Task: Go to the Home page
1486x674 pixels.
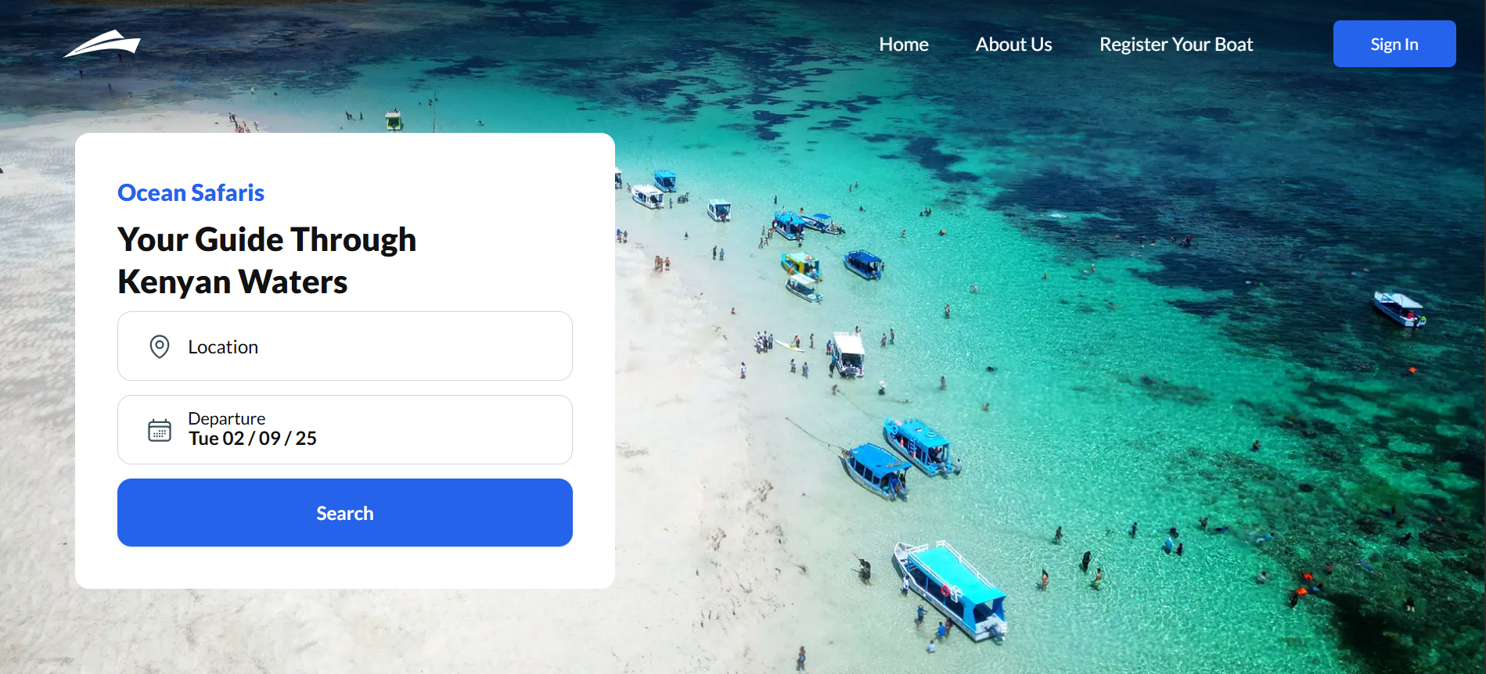Action: 904,45
